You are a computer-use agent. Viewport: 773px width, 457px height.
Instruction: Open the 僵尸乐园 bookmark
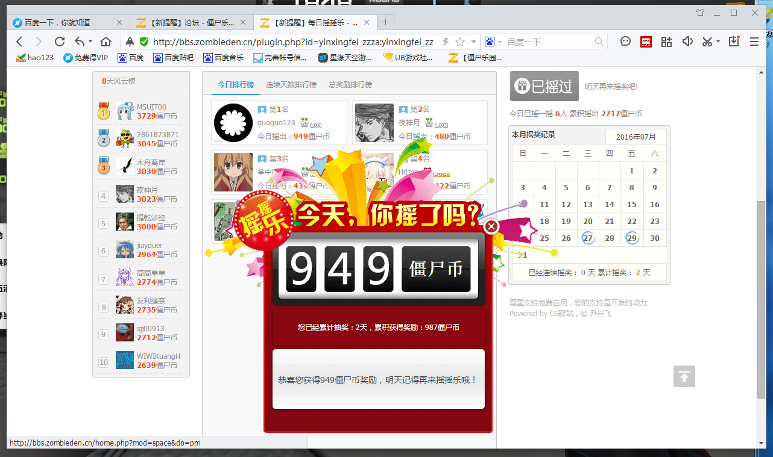pos(475,58)
